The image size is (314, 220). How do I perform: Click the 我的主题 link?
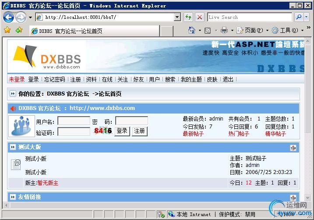pos(191,80)
